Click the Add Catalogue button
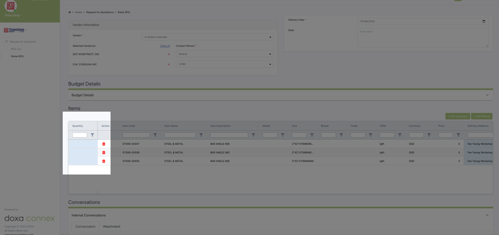The width and height of the screenshot is (499, 235). pyautogui.click(x=458, y=116)
